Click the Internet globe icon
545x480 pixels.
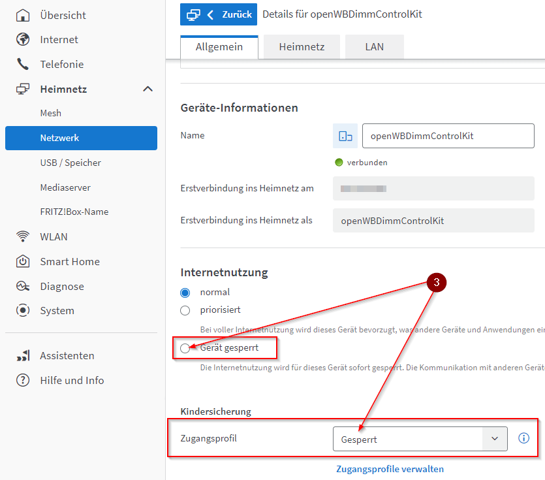(23, 39)
